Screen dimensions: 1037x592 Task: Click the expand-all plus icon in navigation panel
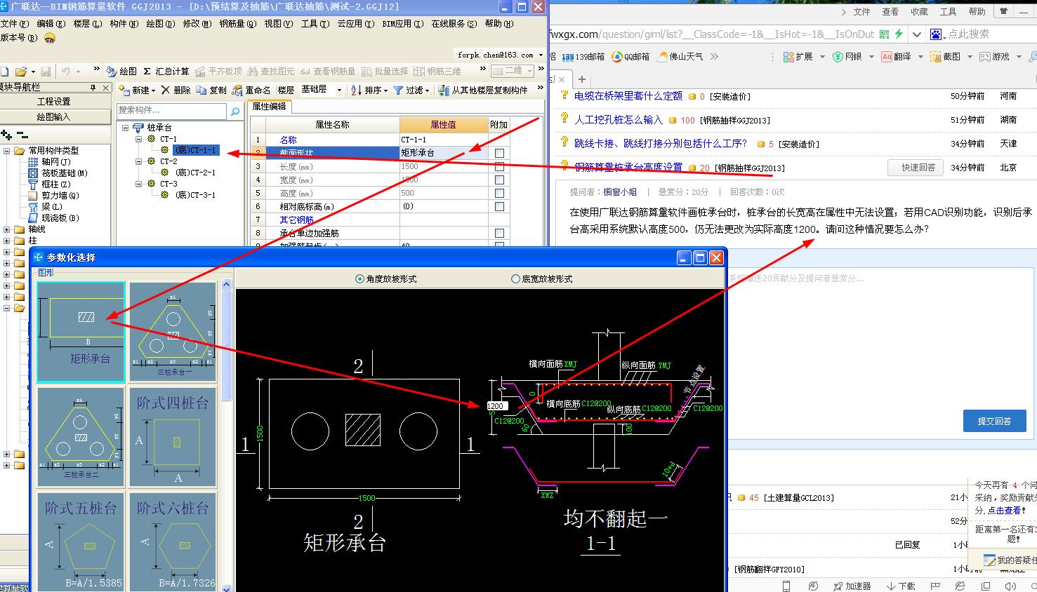point(6,135)
